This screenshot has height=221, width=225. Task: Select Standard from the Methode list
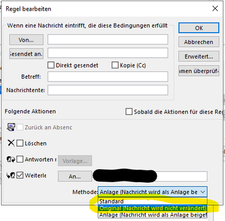(152, 201)
